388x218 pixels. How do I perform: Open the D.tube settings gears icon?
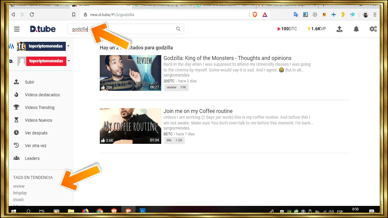click(373, 29)
